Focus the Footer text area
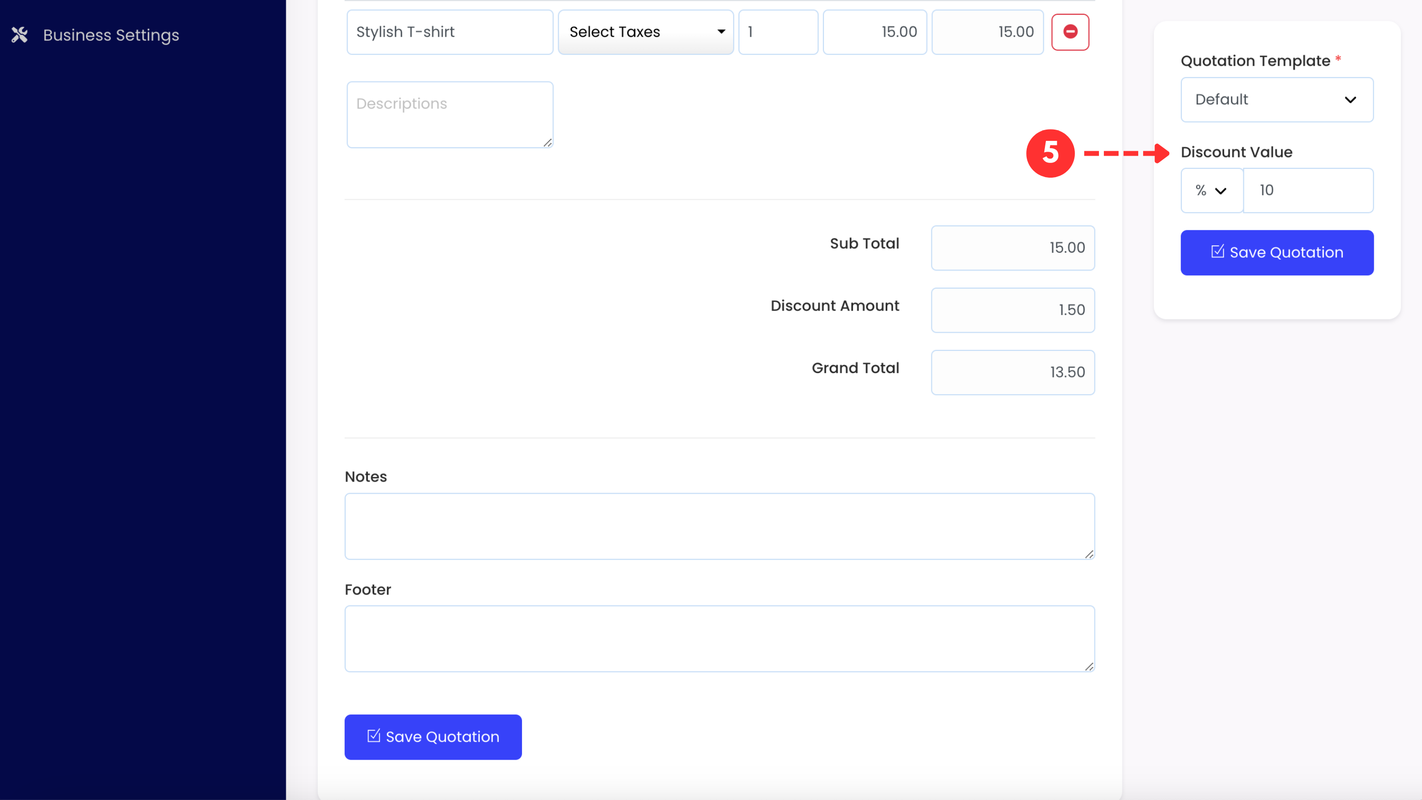The image size is (1422, 800). click(x=719, y=639)
